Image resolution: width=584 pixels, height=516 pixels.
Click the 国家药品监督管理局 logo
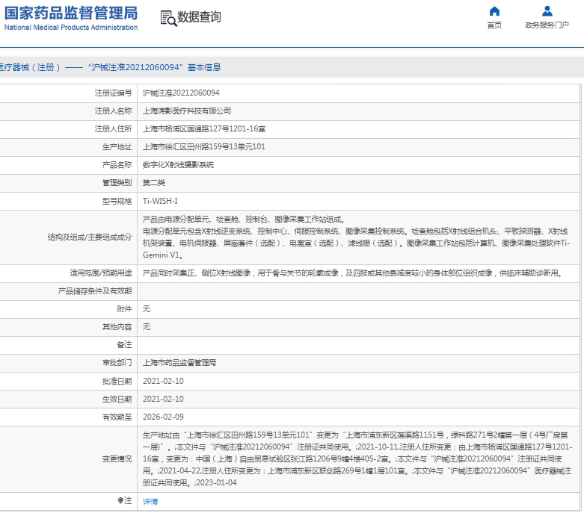71,13
